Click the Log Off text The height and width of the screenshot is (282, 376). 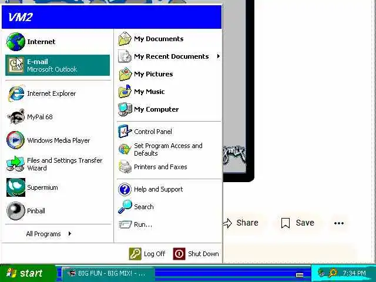click(x=155, y=254)
